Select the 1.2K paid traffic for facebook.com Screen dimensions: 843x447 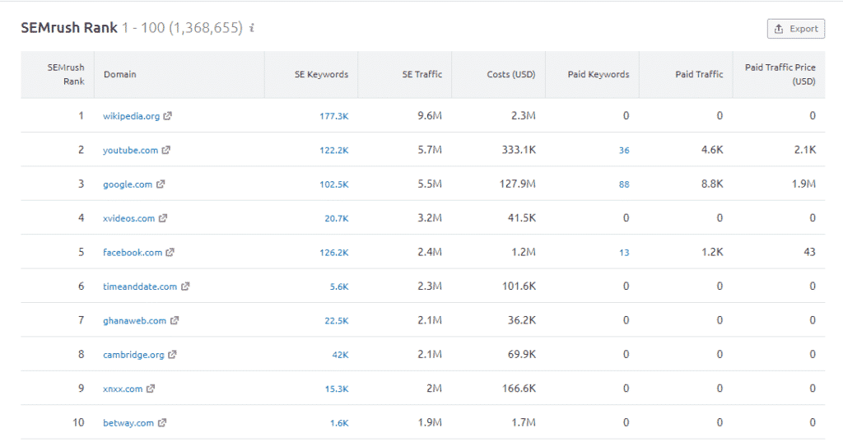712,252
